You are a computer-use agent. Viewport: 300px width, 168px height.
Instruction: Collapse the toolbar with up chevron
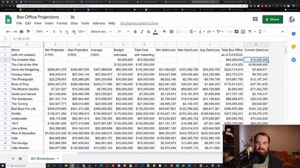point(283,32)
